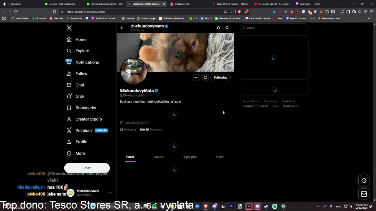Open Notifications in X sidebar

83,62
